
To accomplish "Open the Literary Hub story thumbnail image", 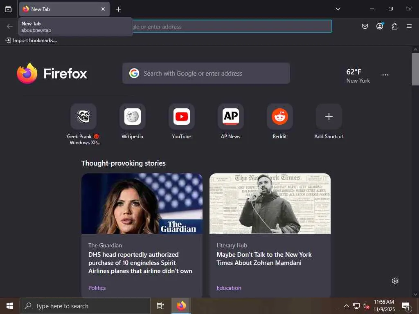I will click(270, 204).
